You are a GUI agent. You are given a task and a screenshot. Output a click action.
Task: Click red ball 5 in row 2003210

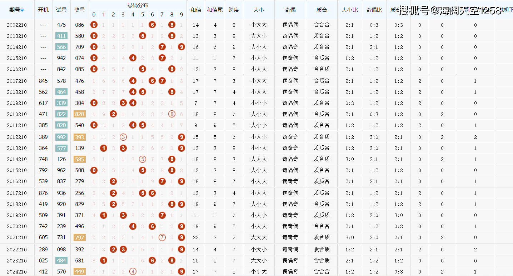(x=143, y=36)
